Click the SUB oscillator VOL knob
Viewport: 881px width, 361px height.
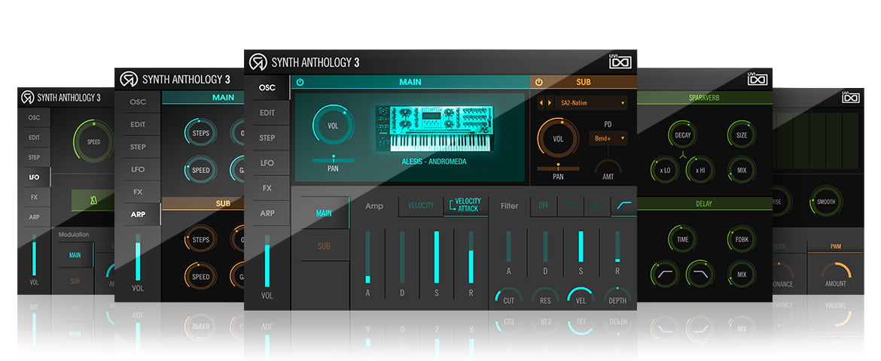coord(558,138)
